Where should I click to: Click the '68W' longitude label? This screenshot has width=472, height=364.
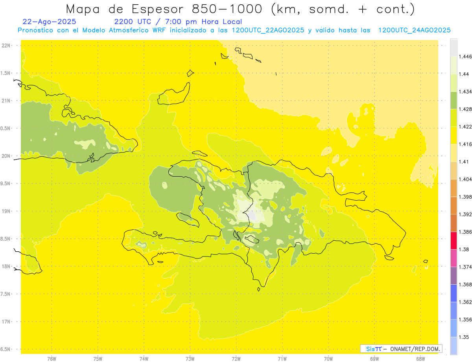[420, 359]
